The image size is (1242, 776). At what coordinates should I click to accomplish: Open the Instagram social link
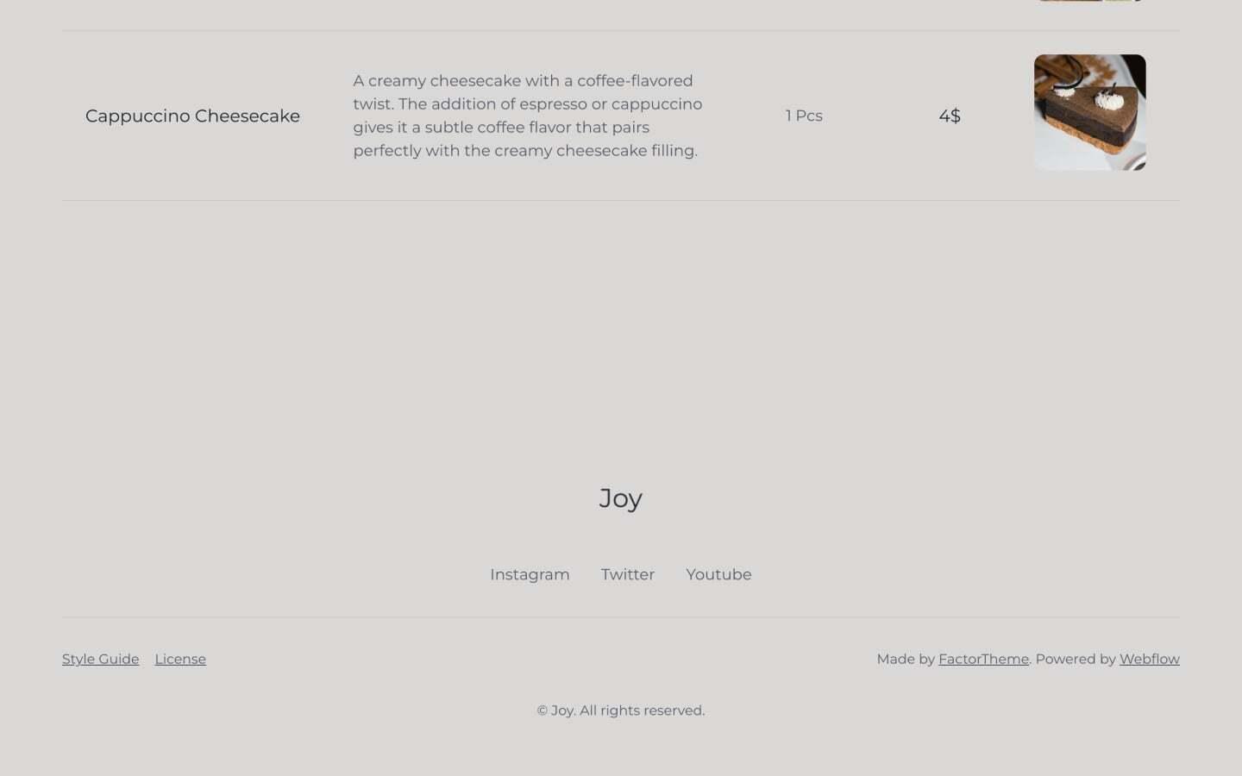(x=530, y=574)
